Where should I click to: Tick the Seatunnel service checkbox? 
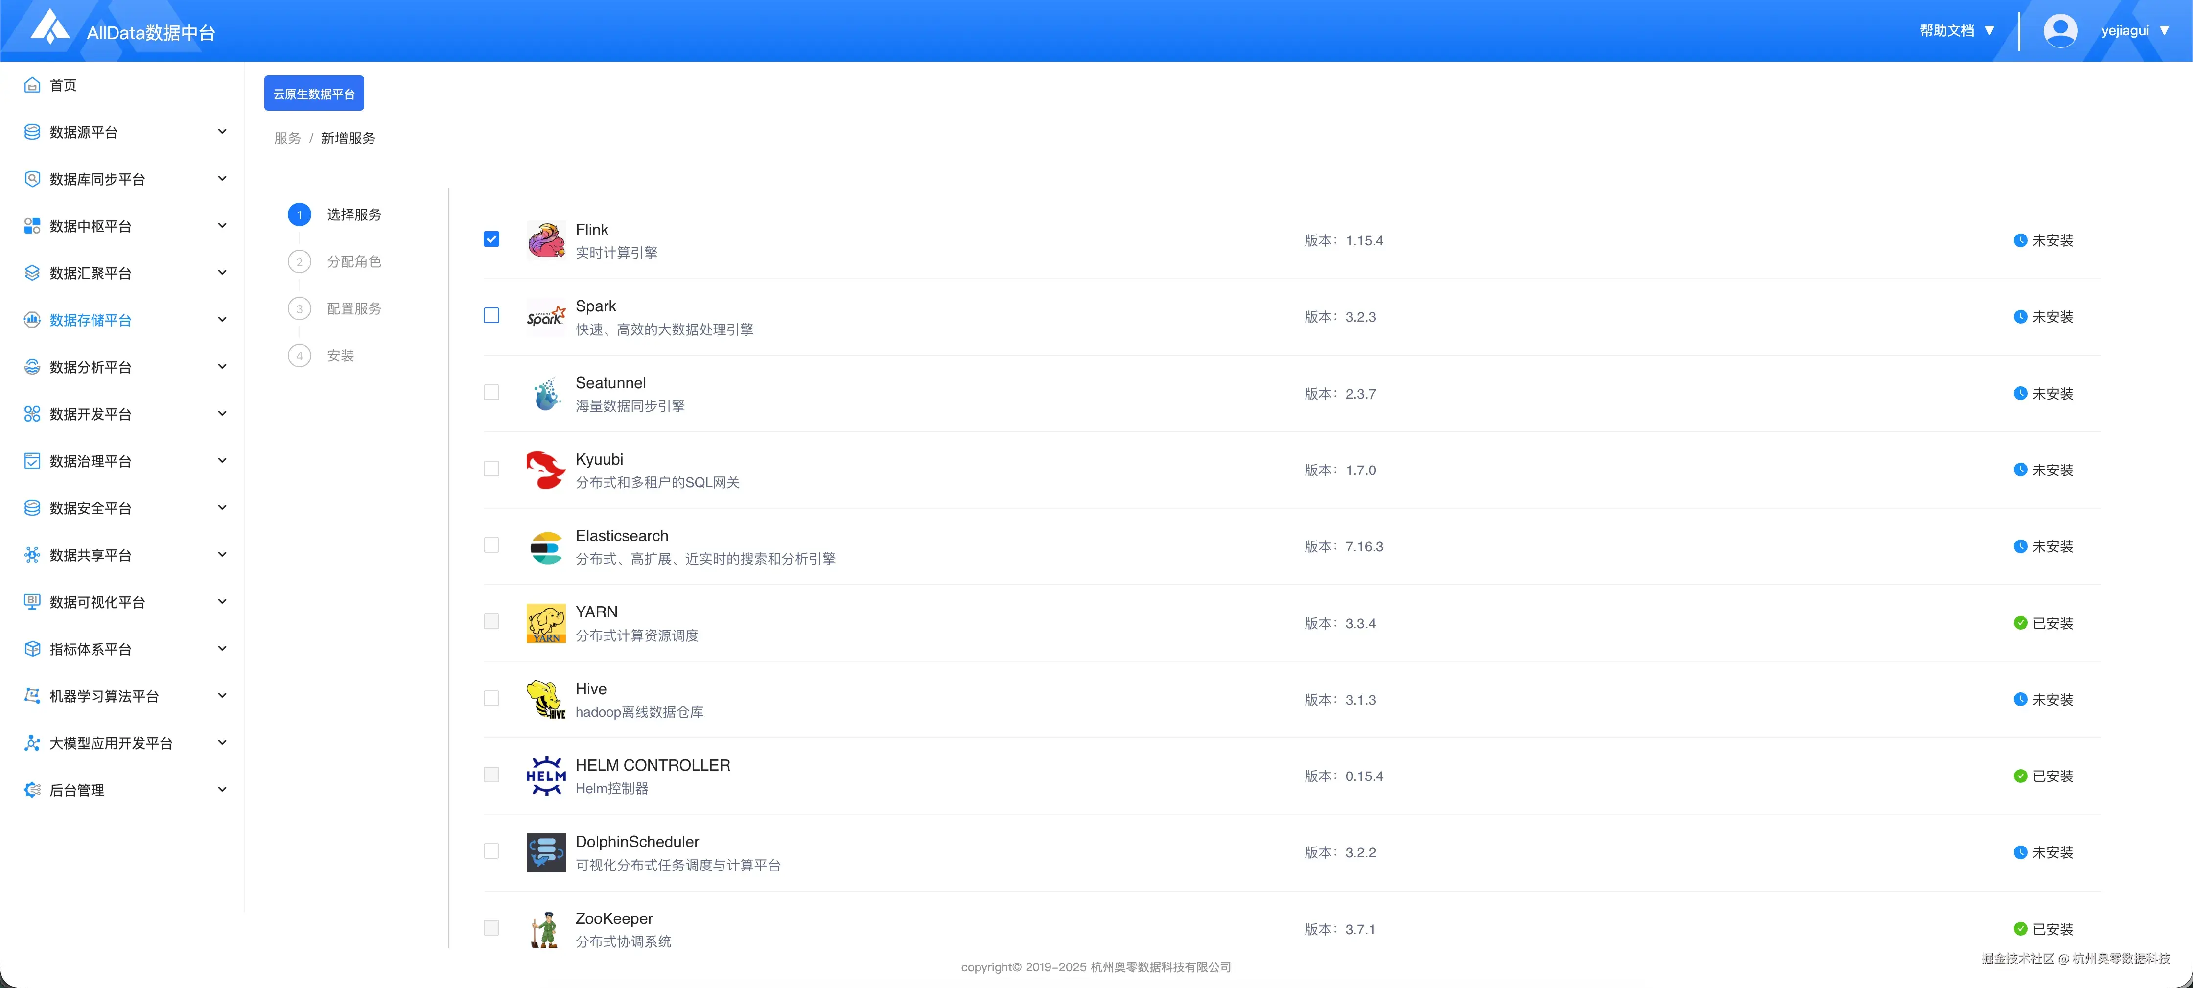[x=491, y=393]
